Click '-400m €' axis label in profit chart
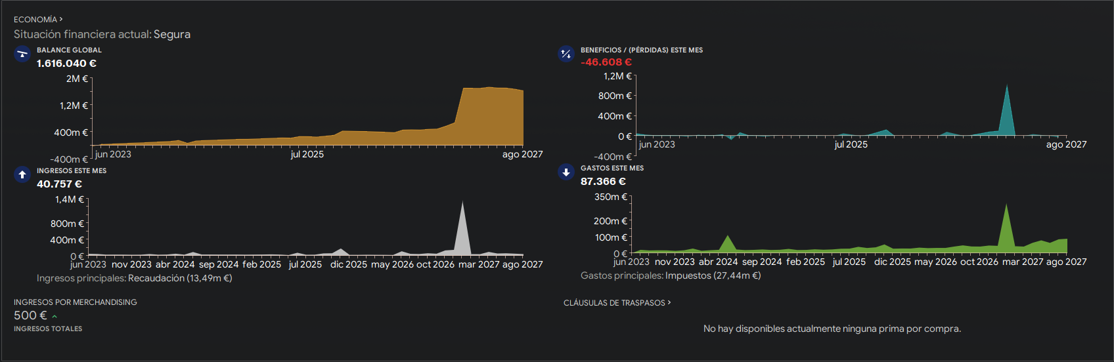 pyautogui.click(x=613, y=157)
